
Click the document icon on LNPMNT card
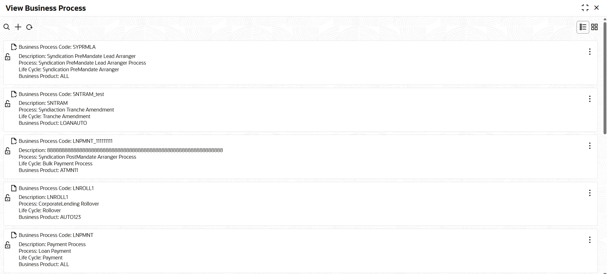13,235
